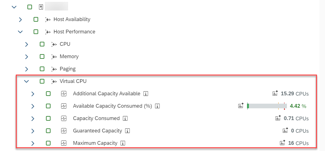Image resolution: width=325 pixels, height=151 pixels.
Task: Expand the Paging tree node
Action: (x=26, y=69)
